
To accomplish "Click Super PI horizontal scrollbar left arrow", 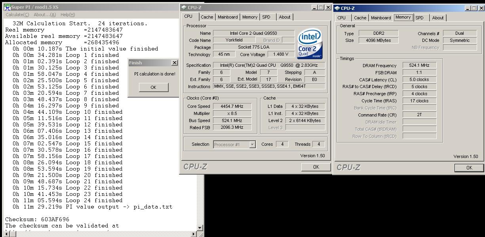I will [x=7, y=234].
